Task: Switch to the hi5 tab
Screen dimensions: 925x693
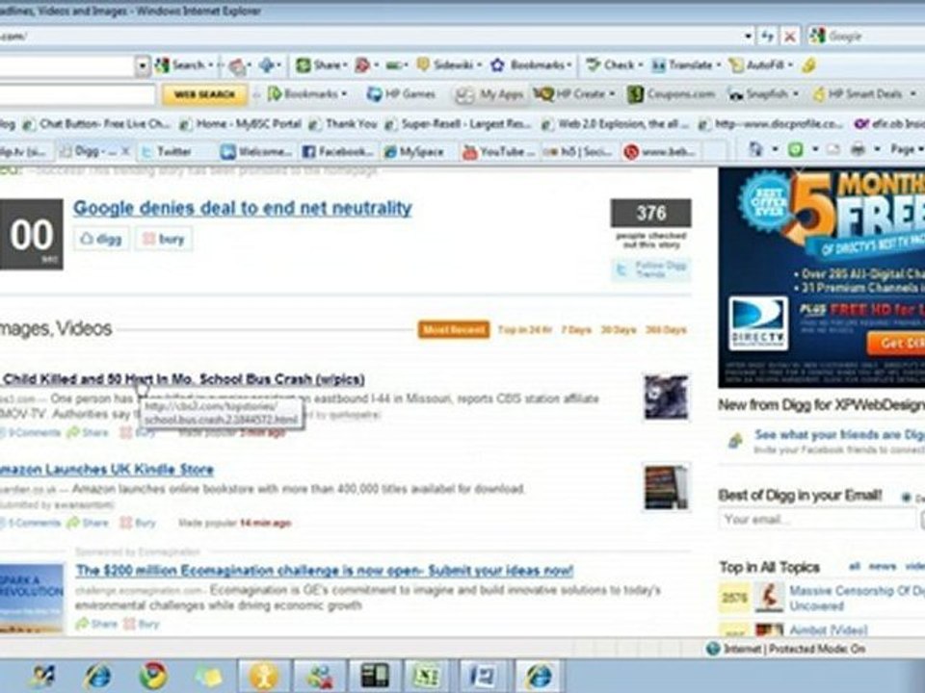Action: coord(578,152)
